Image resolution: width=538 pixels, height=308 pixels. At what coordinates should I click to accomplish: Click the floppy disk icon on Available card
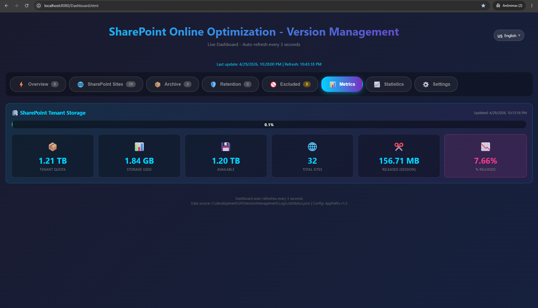[226, 147]
